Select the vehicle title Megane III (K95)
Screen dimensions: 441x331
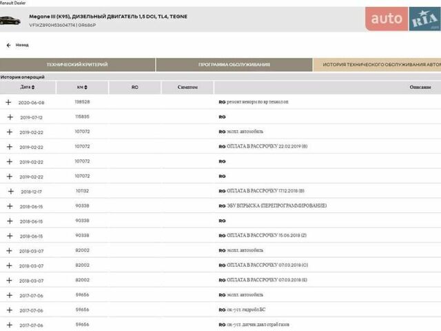pyautogui.click(x=108, y=17)
